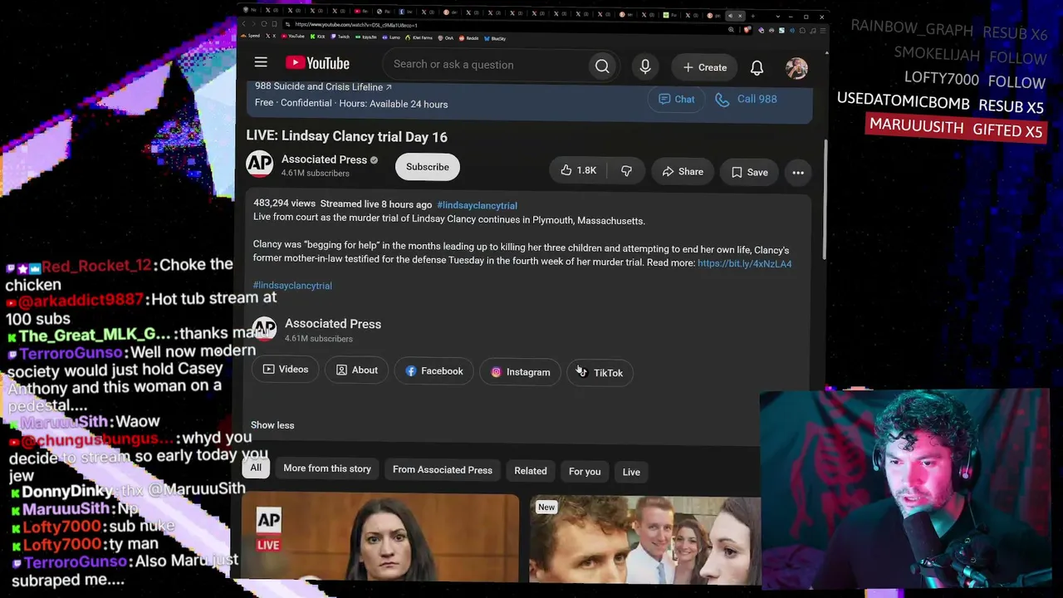Click the AP logo in the description
Screen dimensions: 1063x598
[264, 329]
